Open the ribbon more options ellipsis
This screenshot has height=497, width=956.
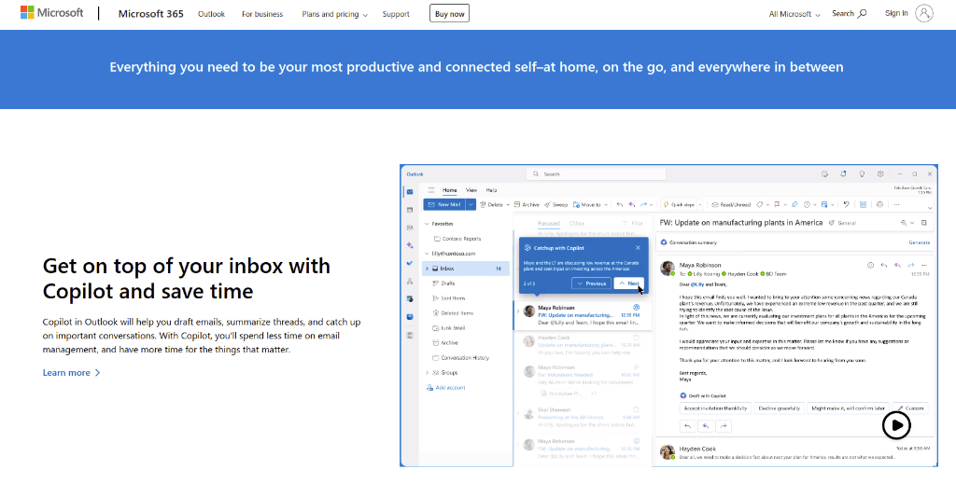(x=896, y=204)
